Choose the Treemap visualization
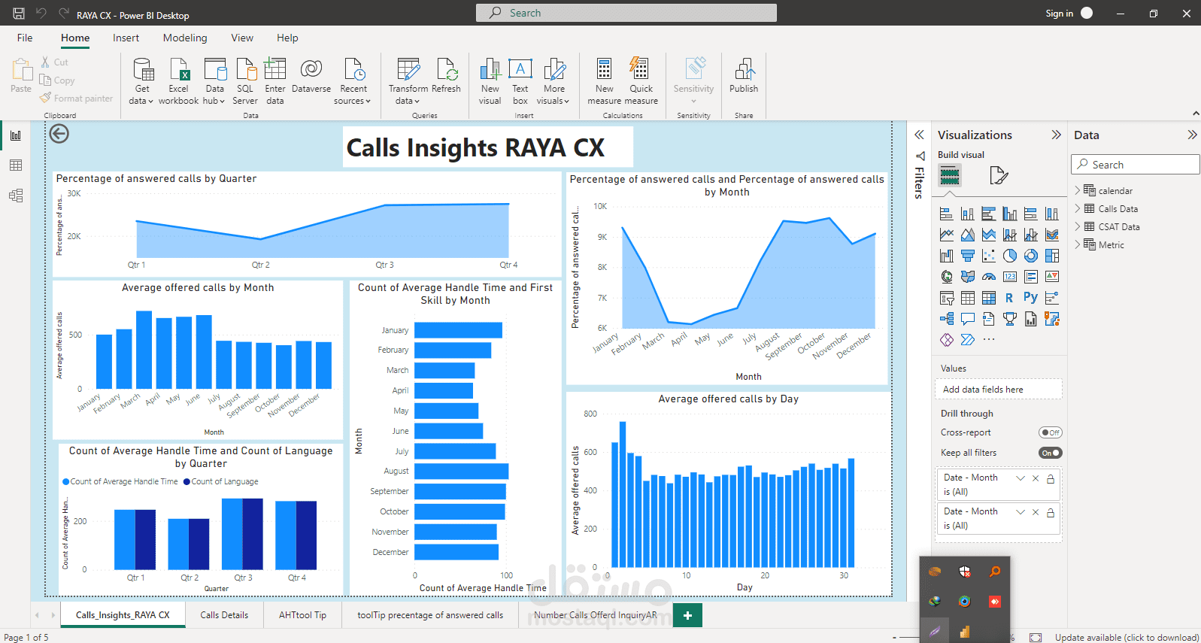Screen dimensions: 1201x643 [x=1052, y=256]
